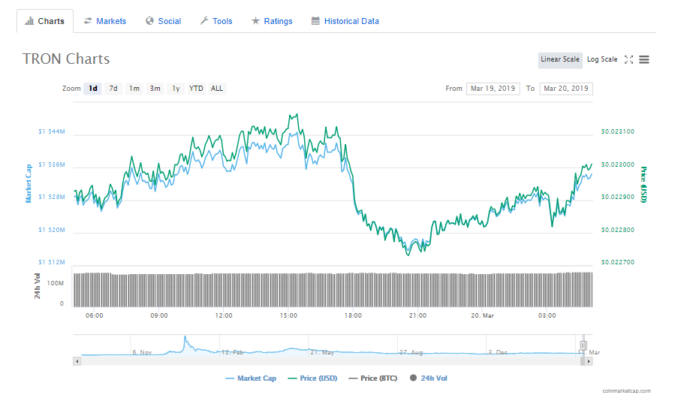Select Linear Scale mode
This screenshot has width=681, height=395.
click(x=560, y=59)
